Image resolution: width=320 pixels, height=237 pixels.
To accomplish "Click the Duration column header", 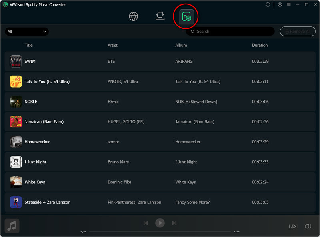I will [x=260, y=45].
